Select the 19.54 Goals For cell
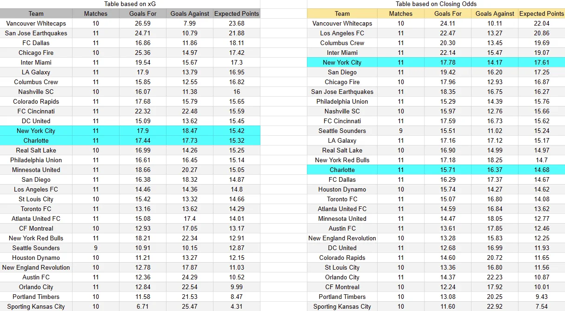 pyautogui.click(x=143, y=62)
